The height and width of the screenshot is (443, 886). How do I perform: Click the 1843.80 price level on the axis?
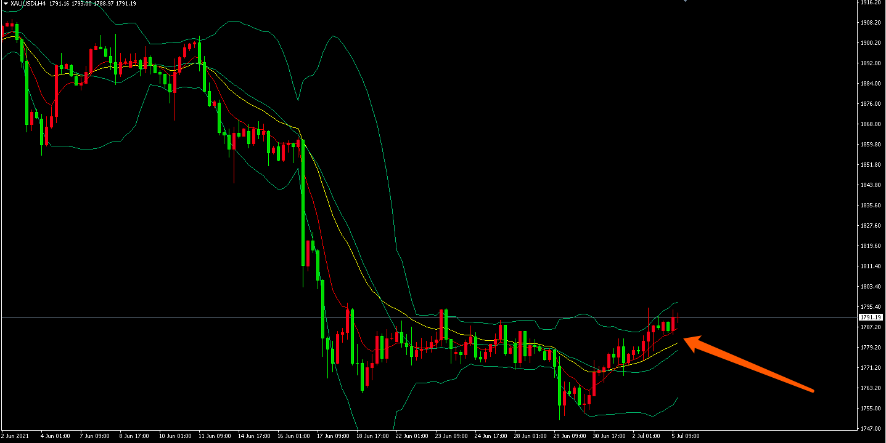pos(871,185)
